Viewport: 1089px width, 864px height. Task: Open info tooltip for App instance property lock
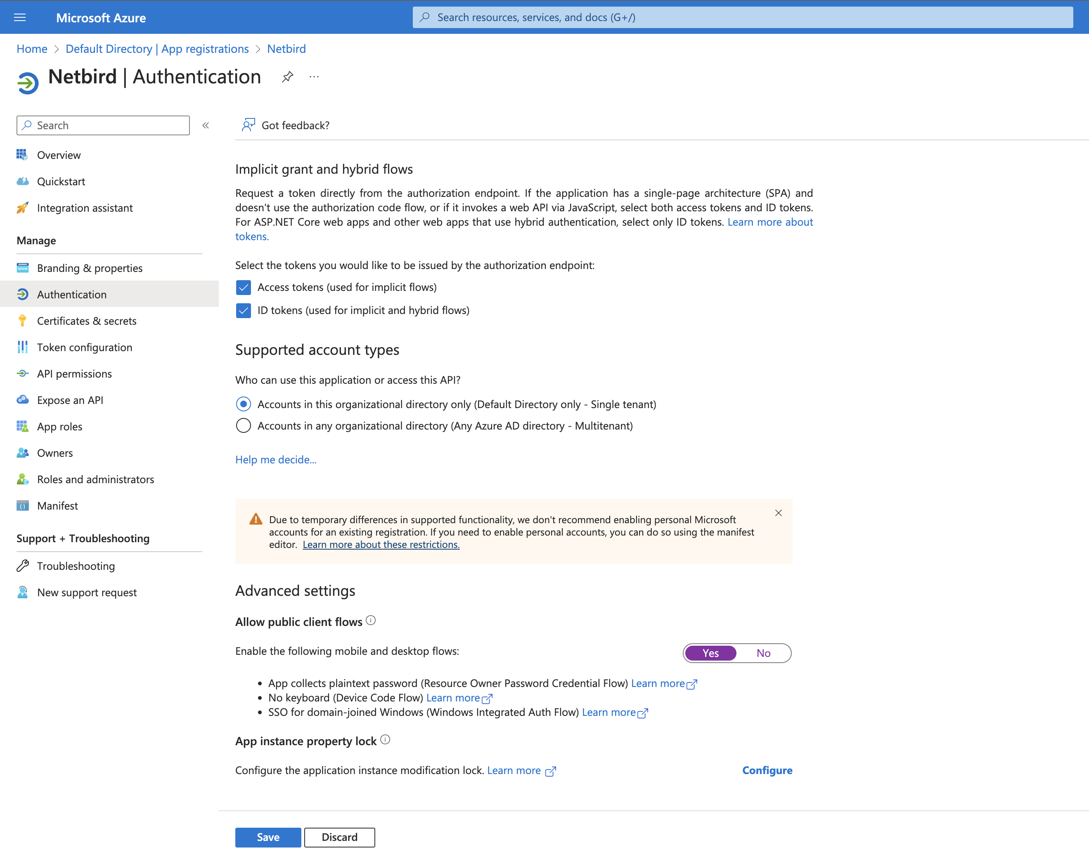[x=386, y=740]
